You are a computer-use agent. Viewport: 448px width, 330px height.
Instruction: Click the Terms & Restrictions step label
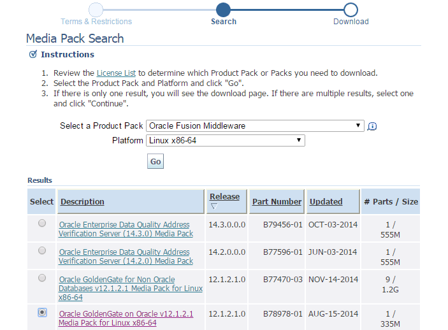[96, 22]
